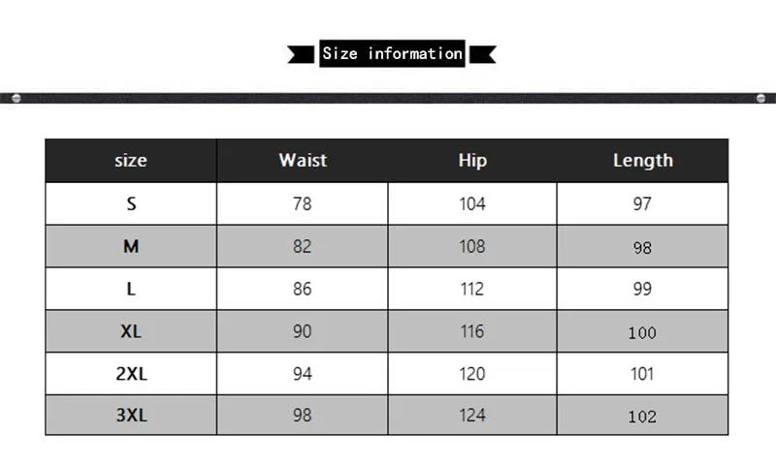Click hip value 108 for size M
The height and width of the screenshot is (465, 776).
pos(472,246)
